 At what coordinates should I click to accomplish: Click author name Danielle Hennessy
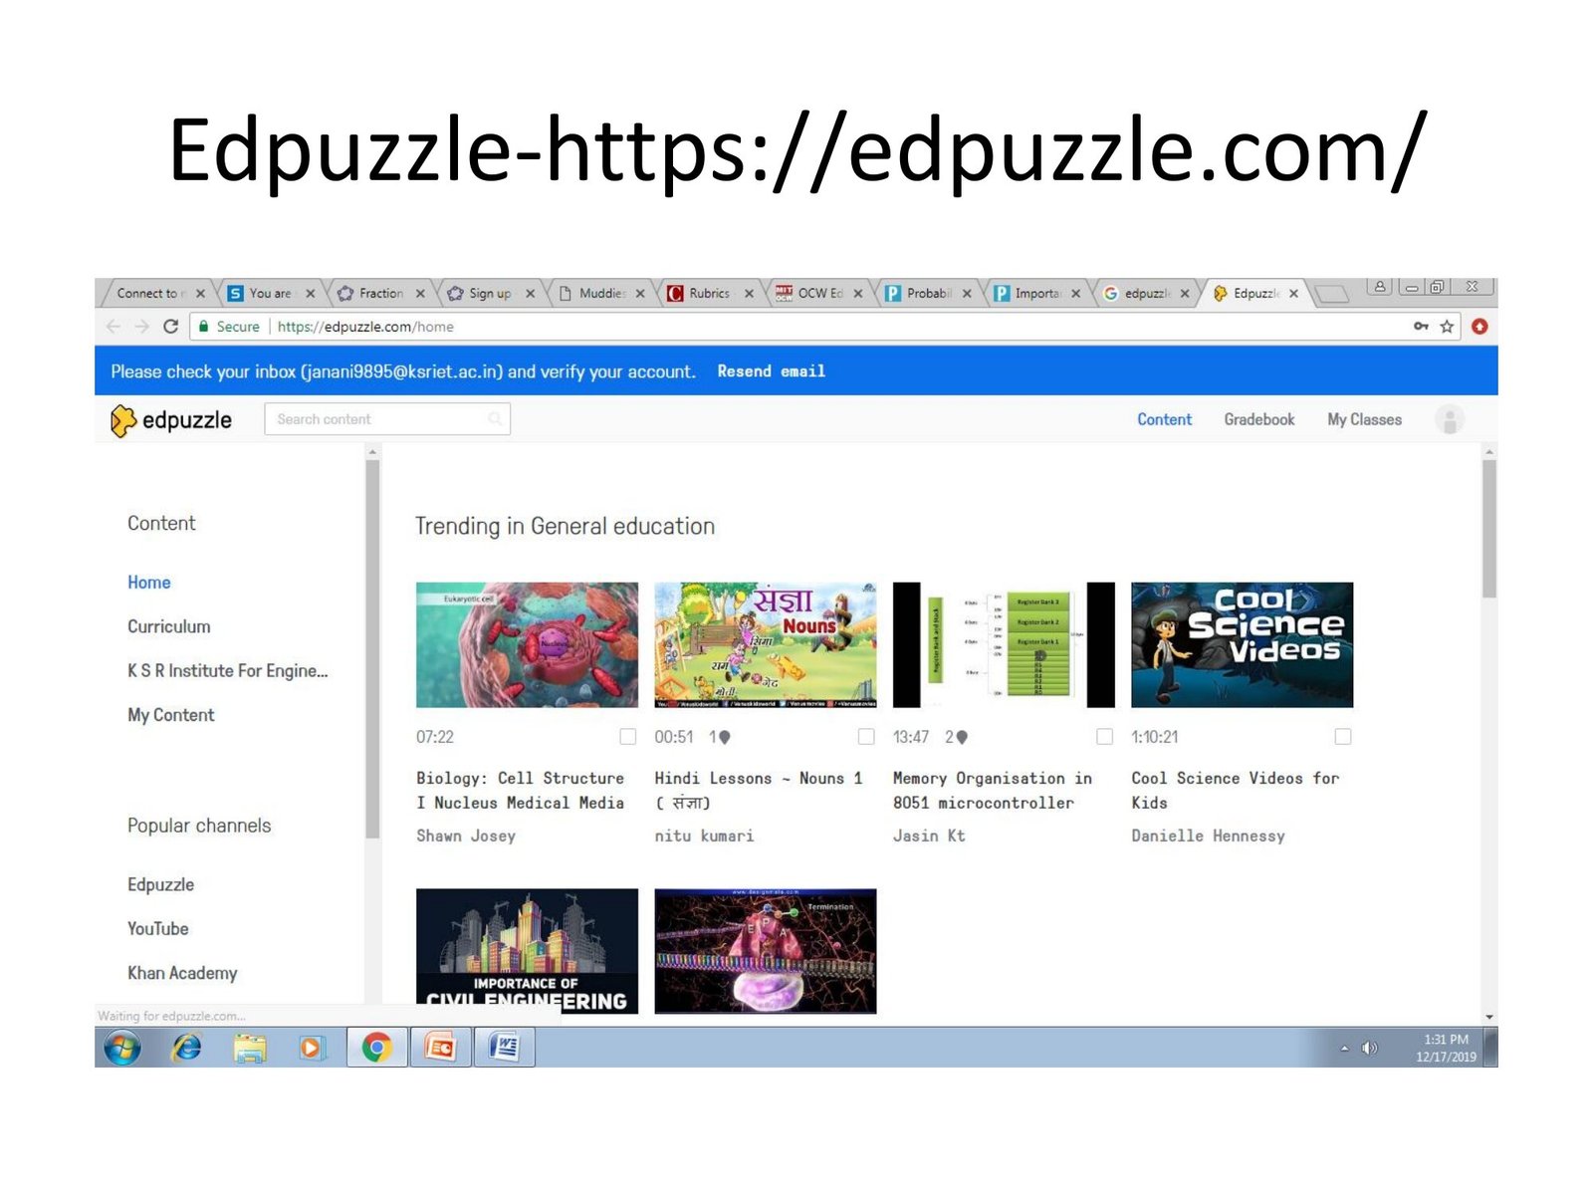[x=1208, y=836]
